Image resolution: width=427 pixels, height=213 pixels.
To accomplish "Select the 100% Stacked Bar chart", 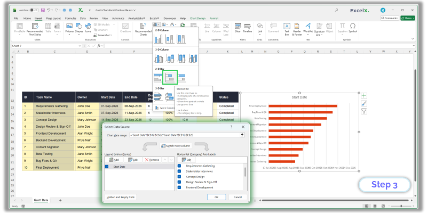I will tap(181, 77).
